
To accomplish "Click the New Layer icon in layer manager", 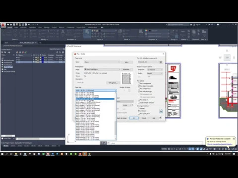I will click(17, 52).
